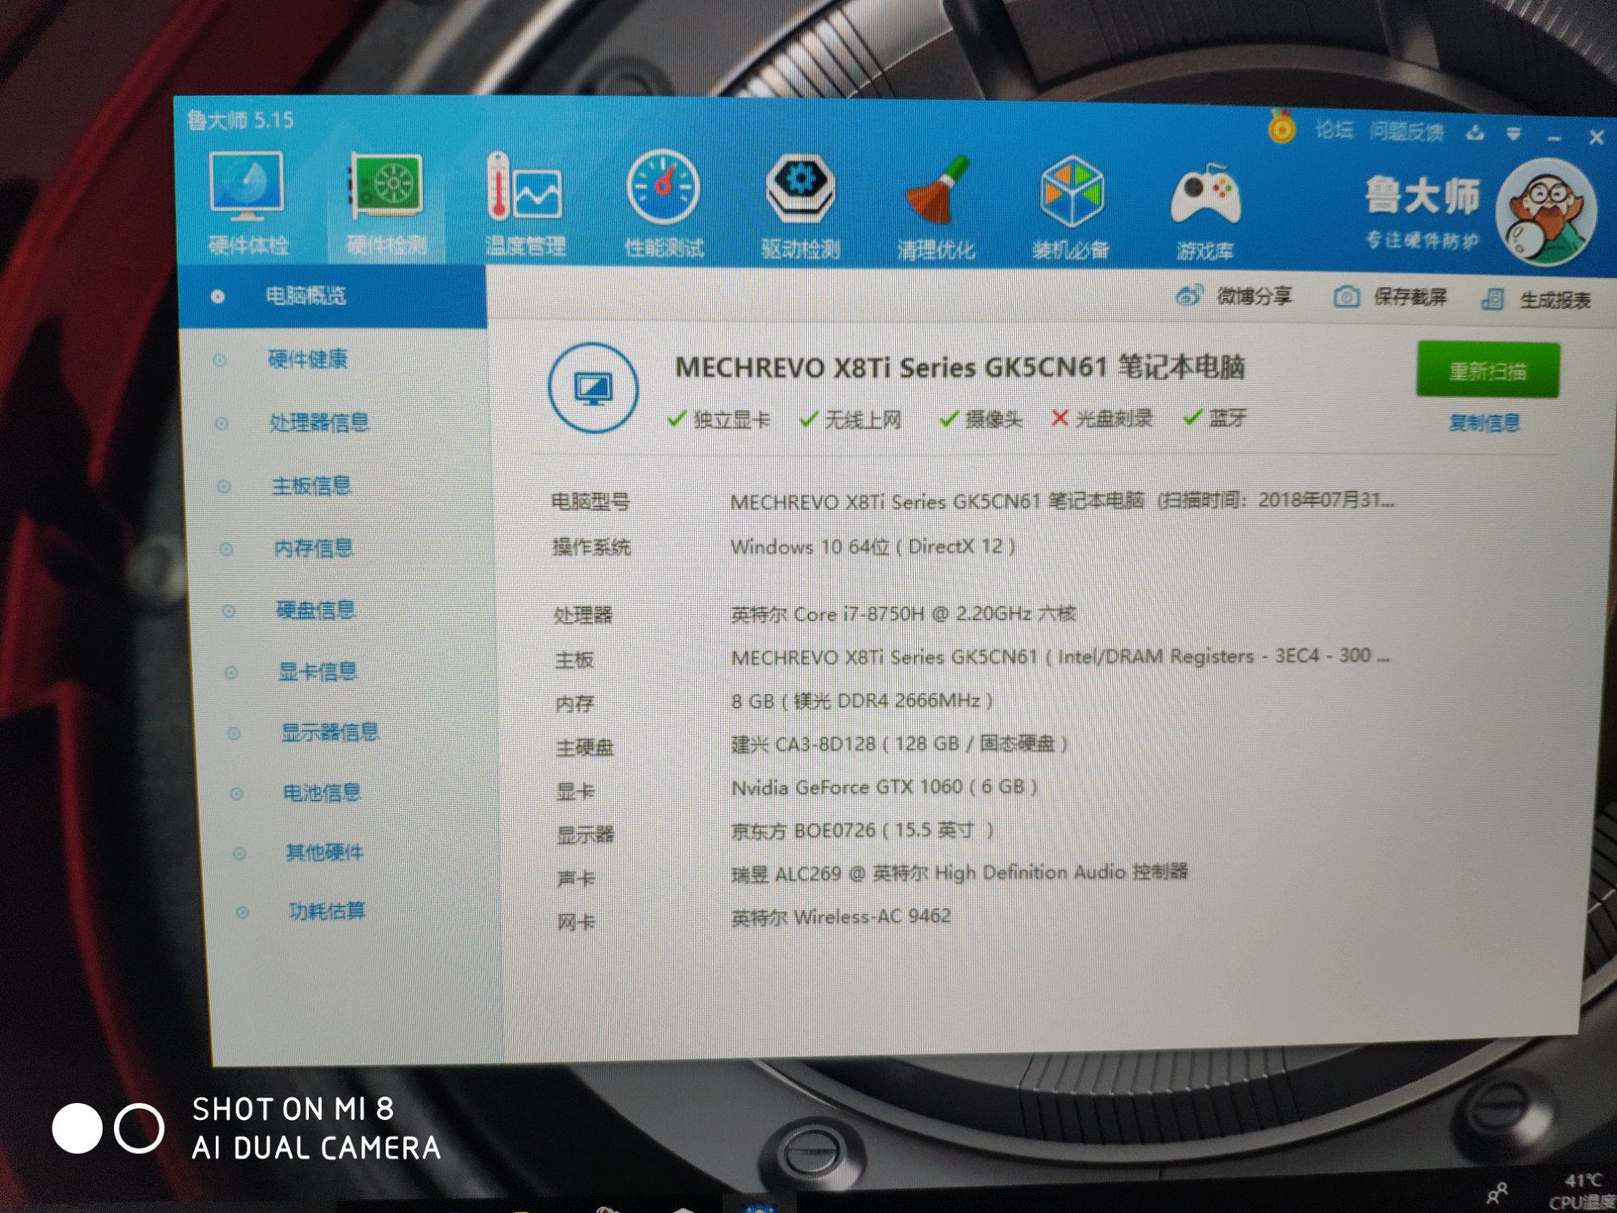This screenshot has height=1213, width=1617.
Task: Open 显卡信息 sidebar entry
Action: [x=317, y=671]
